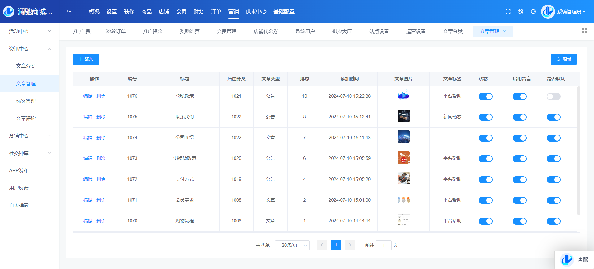
Task: Collapse the sidebar with the menu fold icon
Action: 69,11
